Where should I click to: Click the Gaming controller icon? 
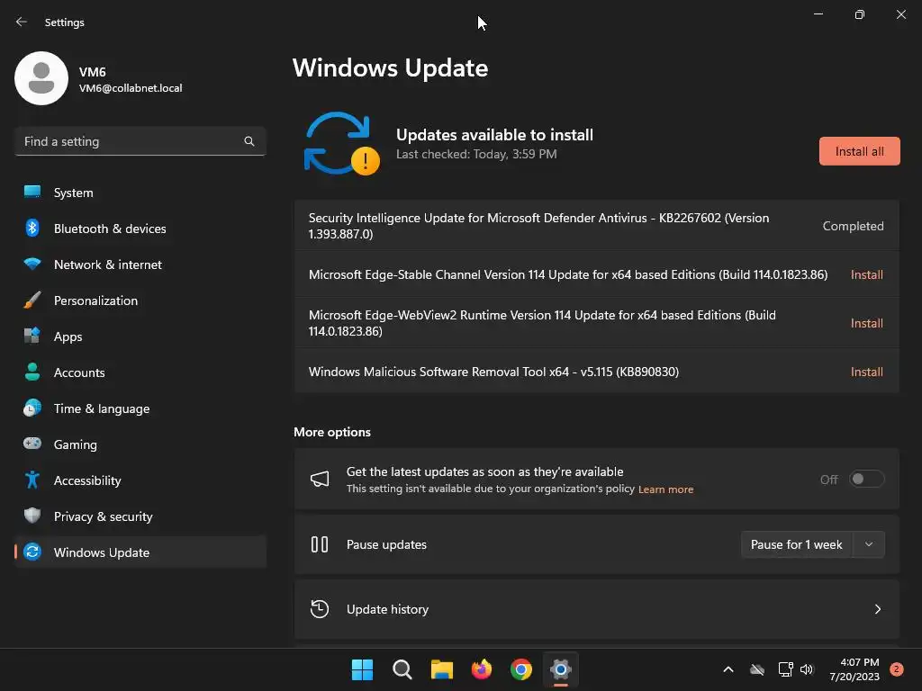coord(32,444)
